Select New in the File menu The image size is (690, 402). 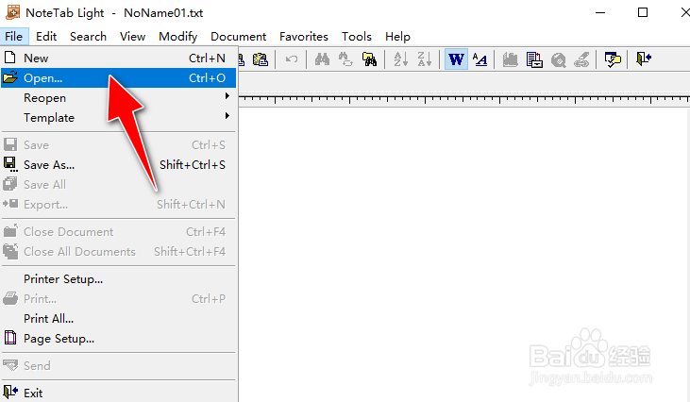118,59
